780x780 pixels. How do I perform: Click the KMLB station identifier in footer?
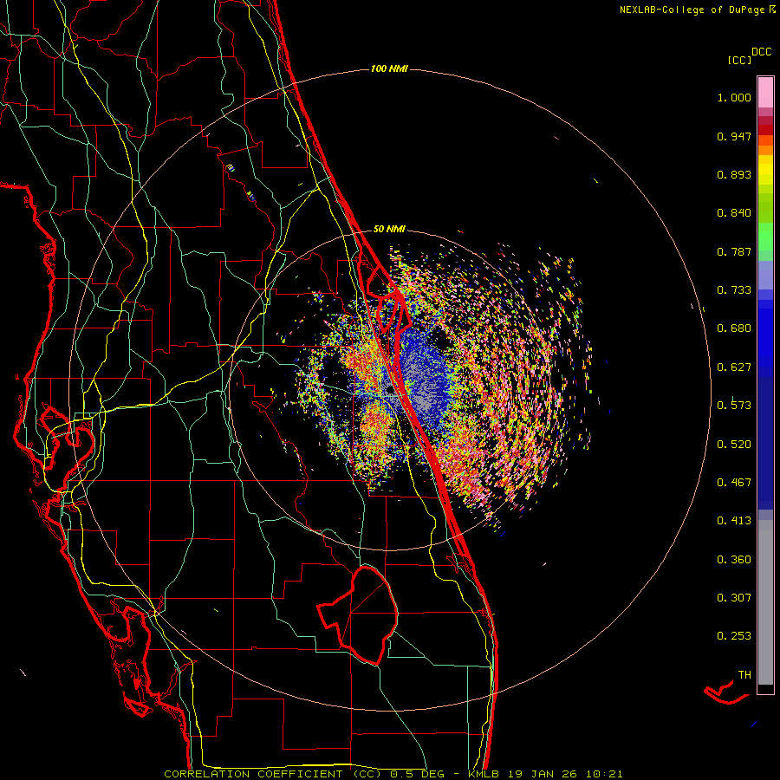(x=483, y=774)
